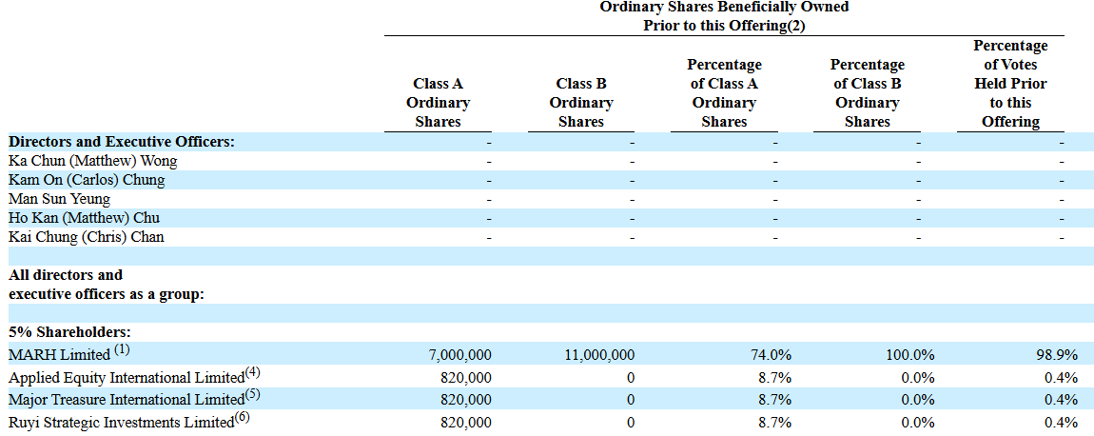Select the Directors and Executive Officers heading
Viewport: 1094px width, 436px height.
121,142
